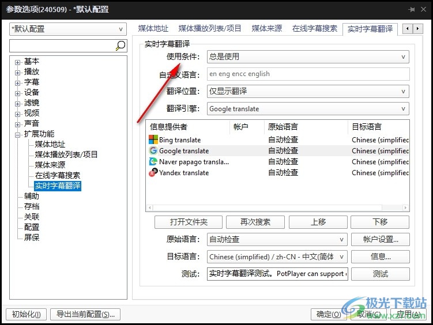Screen dimensions: 433x325
Task: Click the 取消 button
Action: tap(369, 314)
